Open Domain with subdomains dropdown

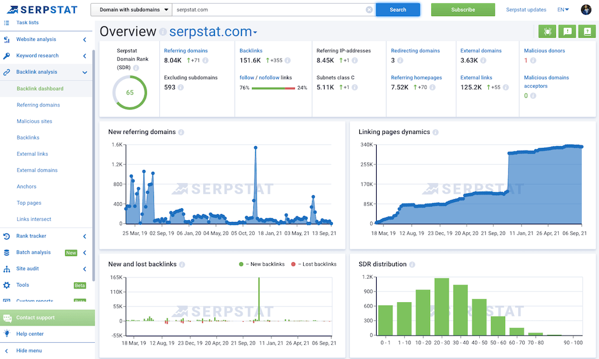pos(131,10)
